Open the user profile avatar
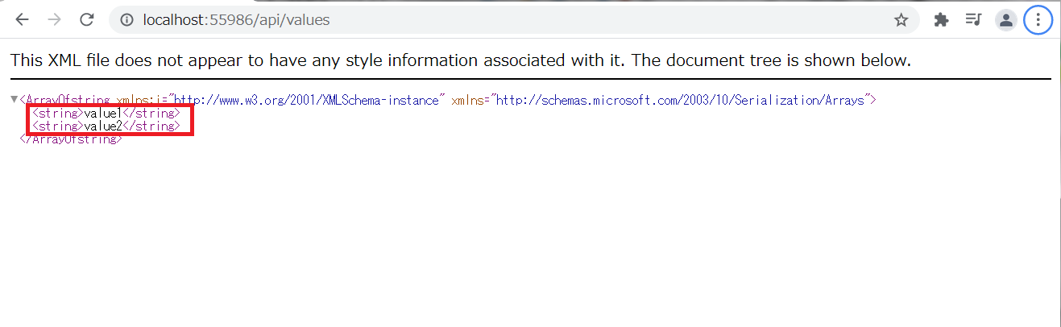The height and width of the screenshot is (327, 1061). [1005, 20]
